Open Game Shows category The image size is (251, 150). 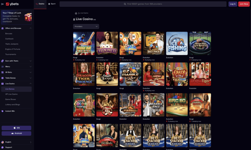coord(10,99)
